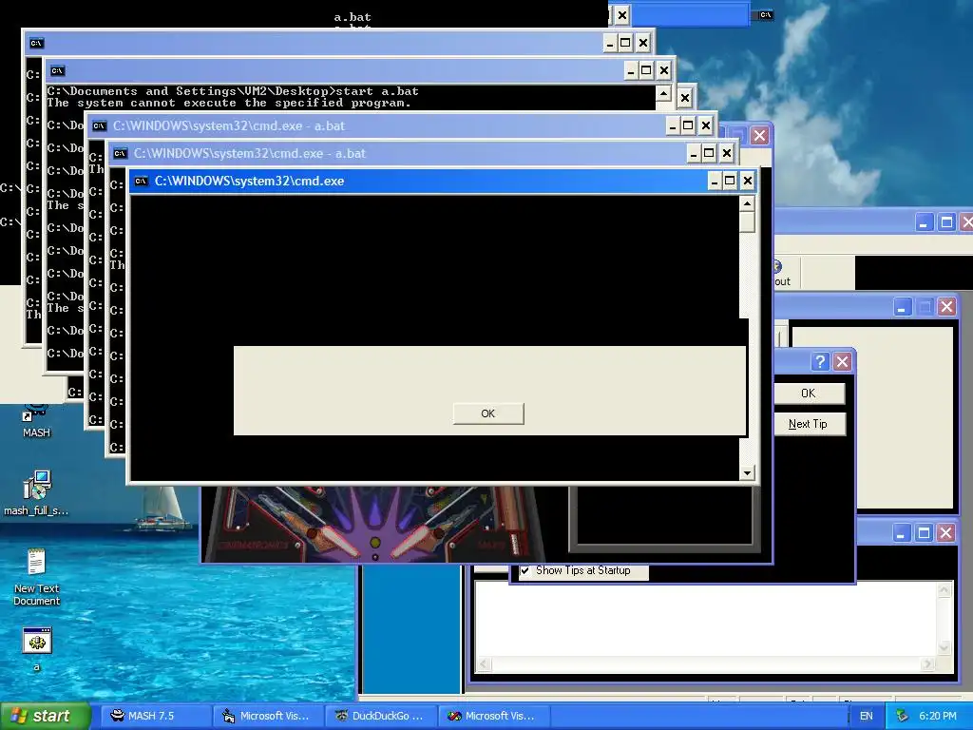Select the New Text Document desktop icon

pyautogui.click(x=36, y=577)
